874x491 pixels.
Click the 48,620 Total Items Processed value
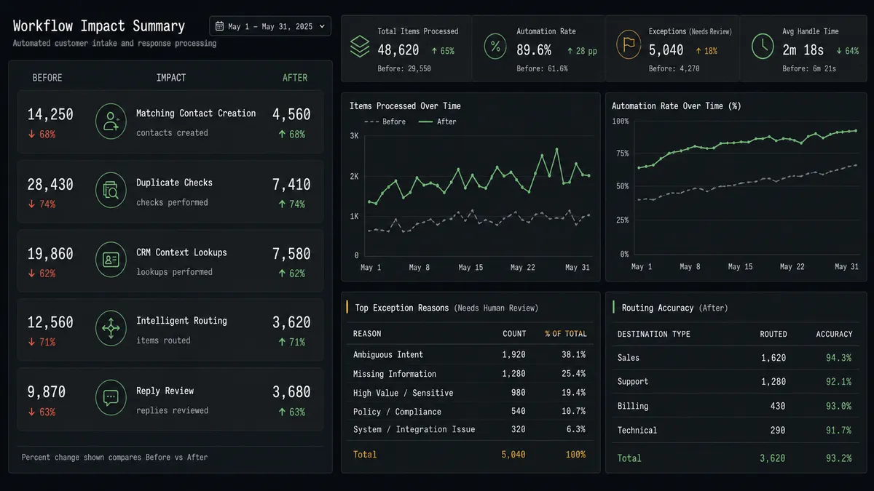[x=398, y=50]
